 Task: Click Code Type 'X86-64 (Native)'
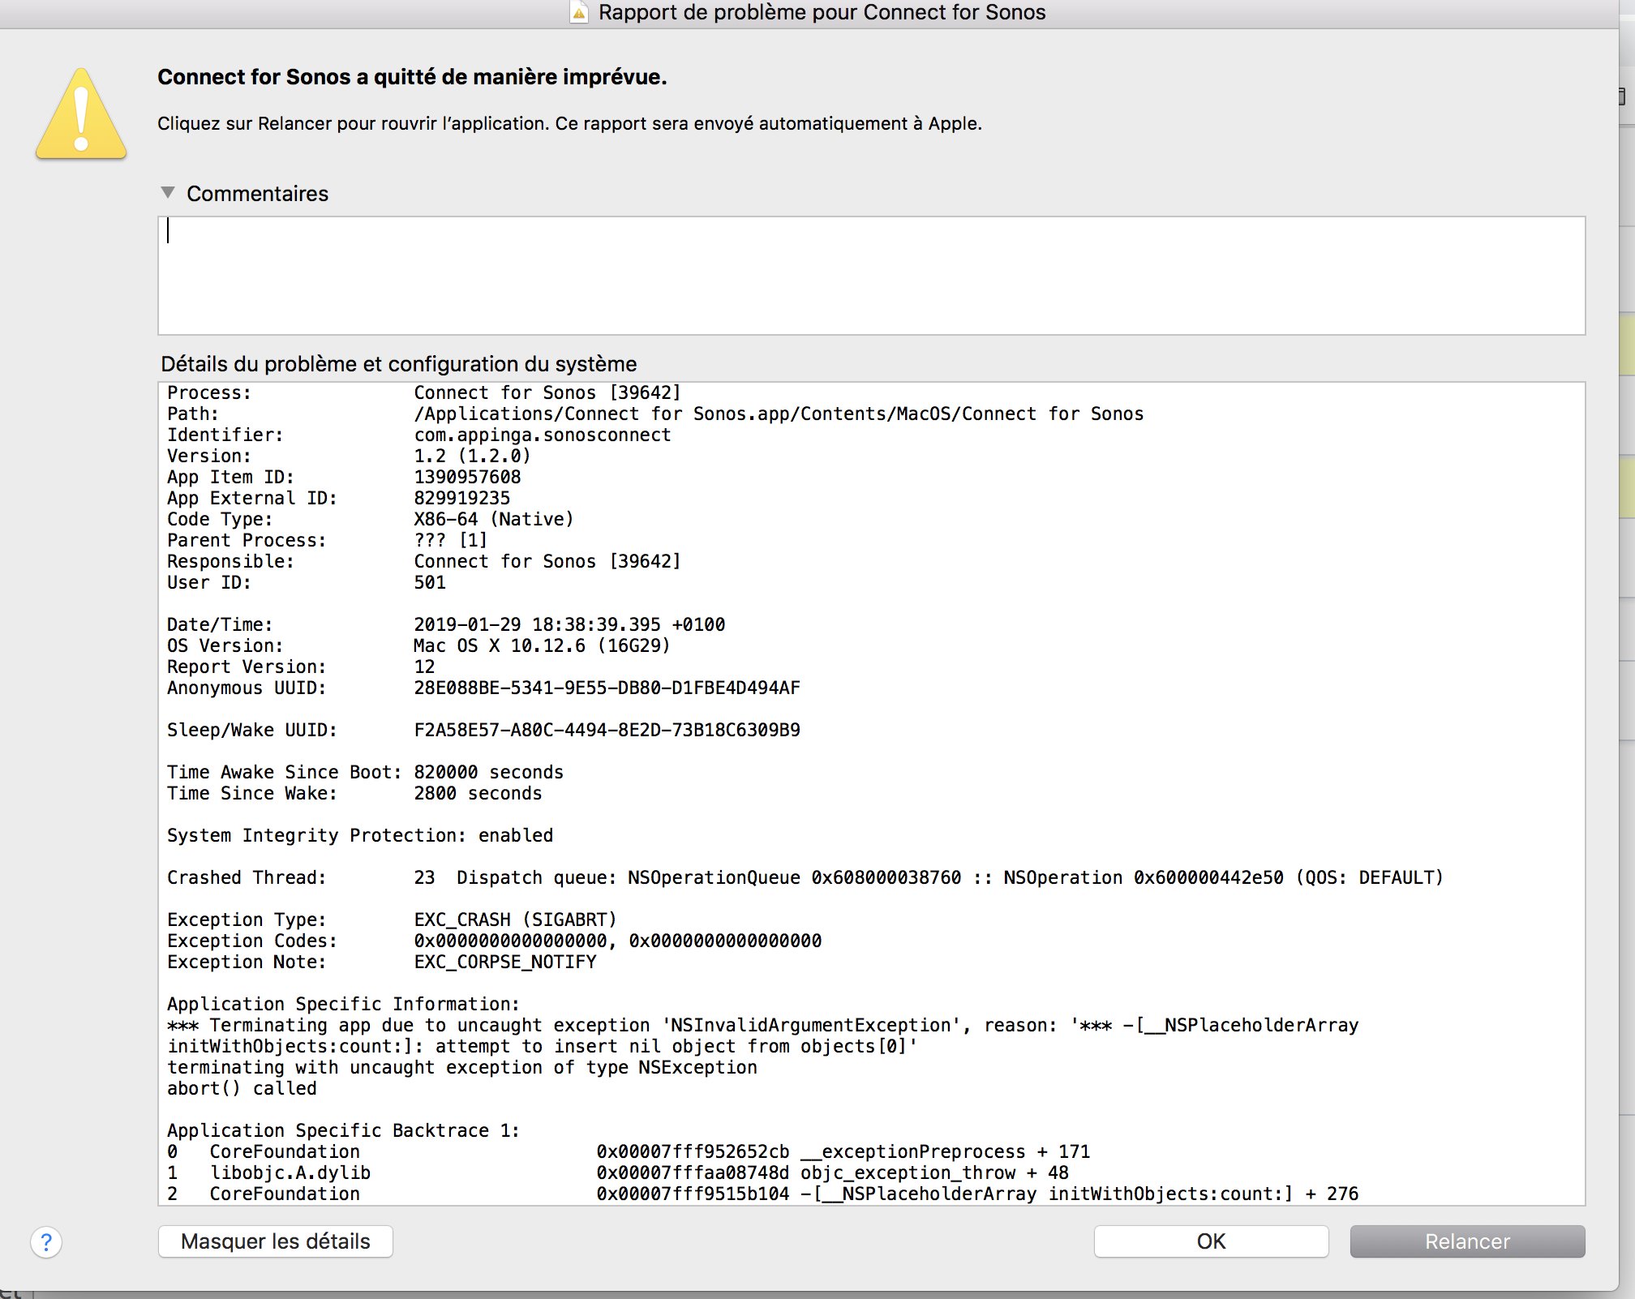click(494, 519)
